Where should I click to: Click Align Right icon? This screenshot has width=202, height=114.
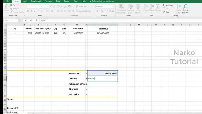65,11
